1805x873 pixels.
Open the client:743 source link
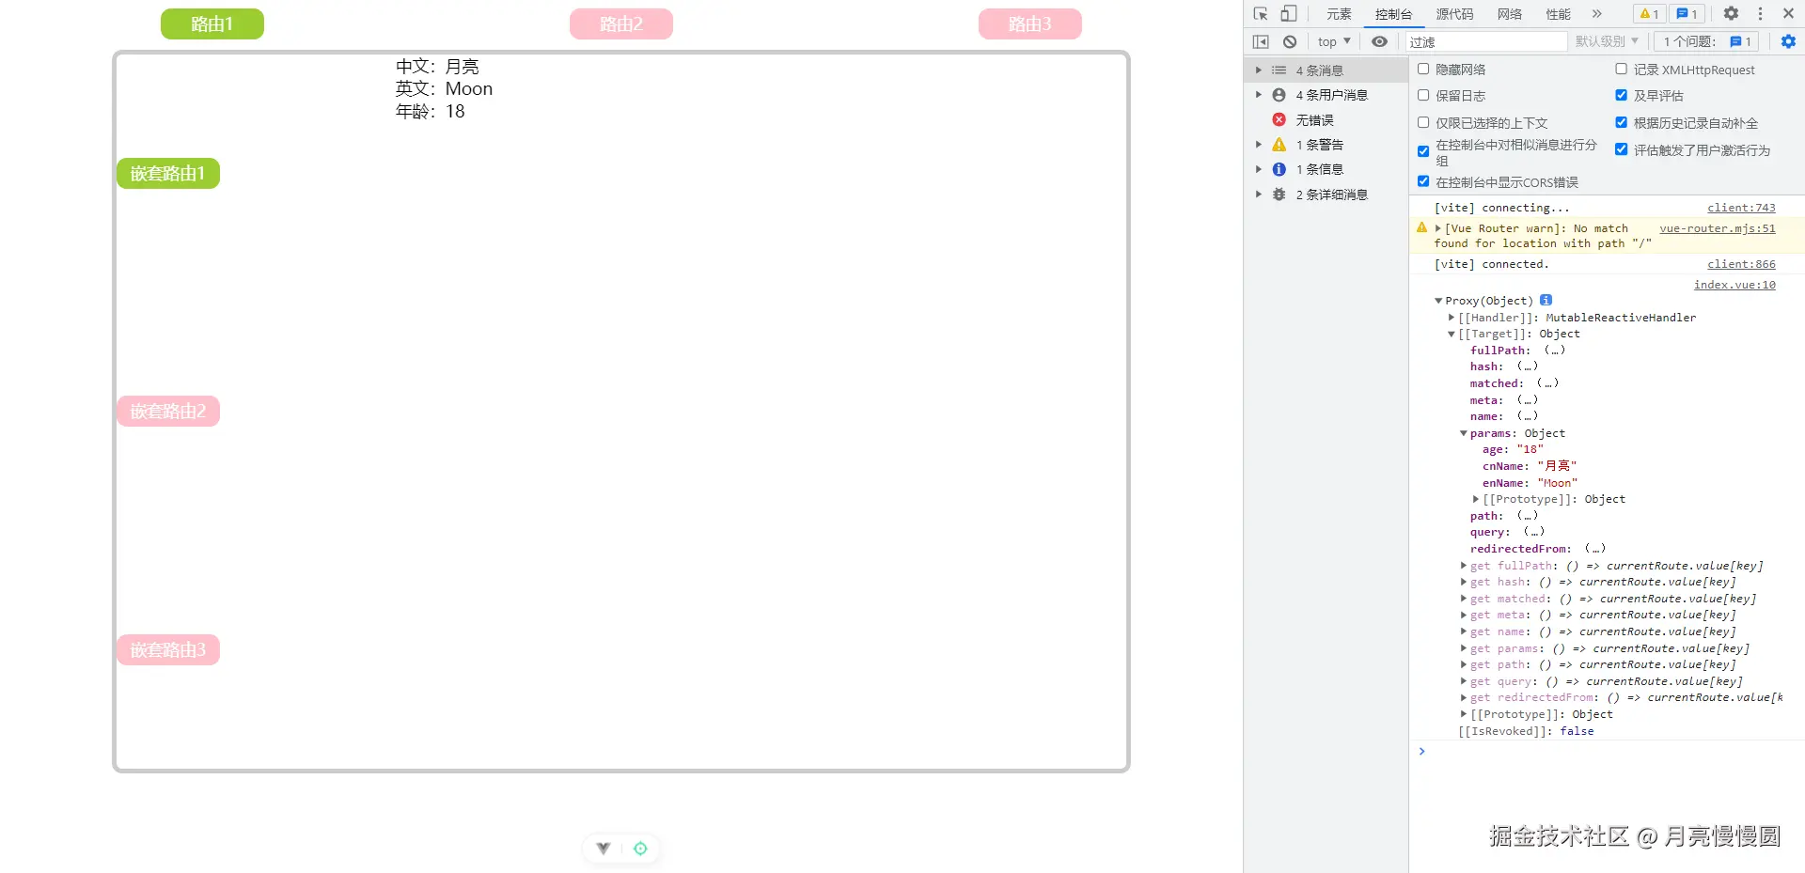pos(1741,208)
